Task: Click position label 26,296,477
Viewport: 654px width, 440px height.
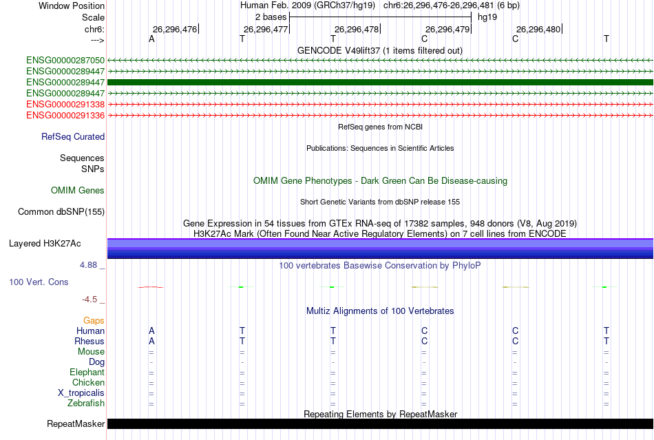Action: point(266,29)
